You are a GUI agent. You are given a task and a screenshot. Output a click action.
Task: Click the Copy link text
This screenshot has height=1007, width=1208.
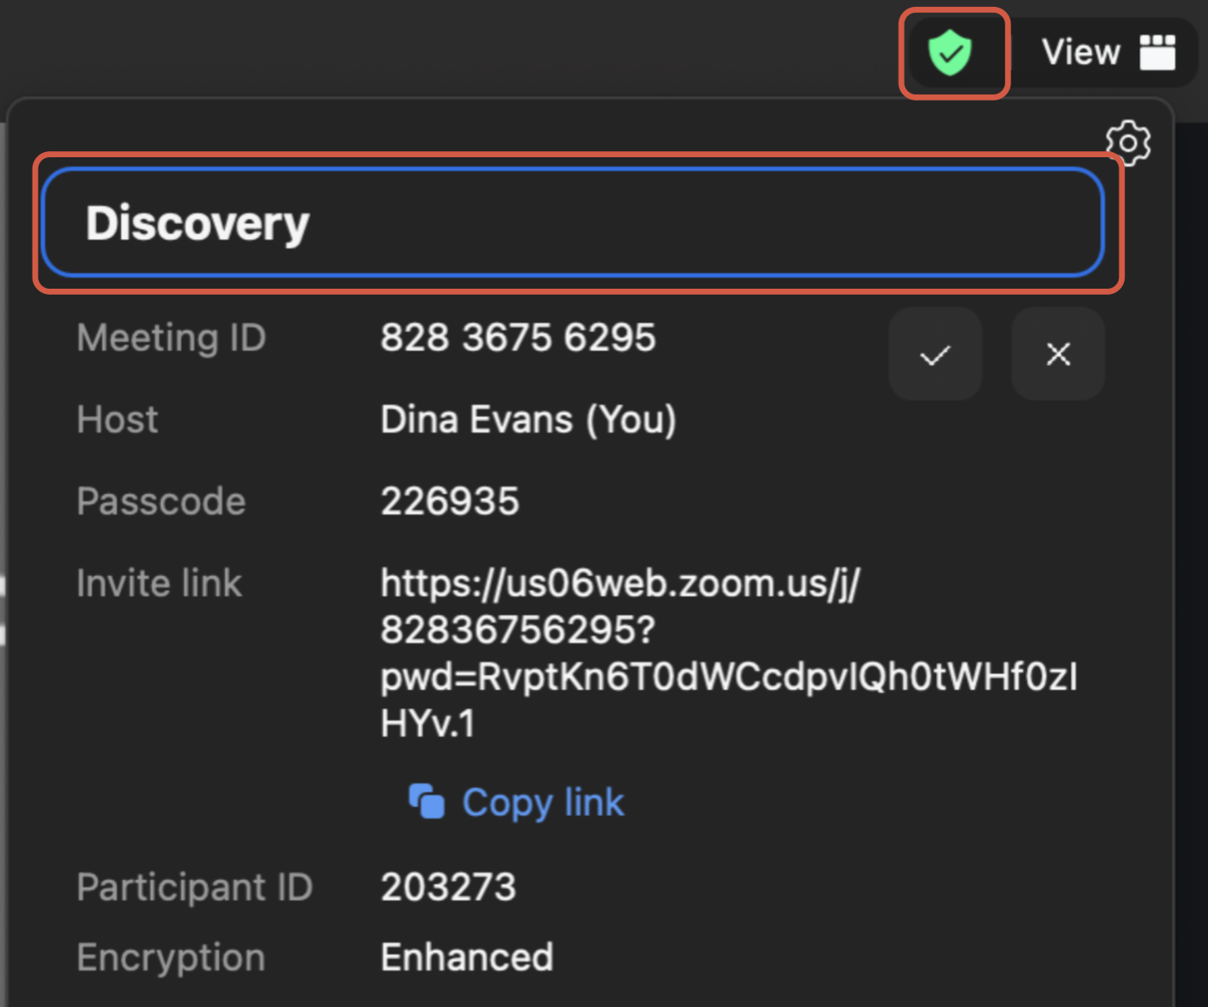(543, 803)
